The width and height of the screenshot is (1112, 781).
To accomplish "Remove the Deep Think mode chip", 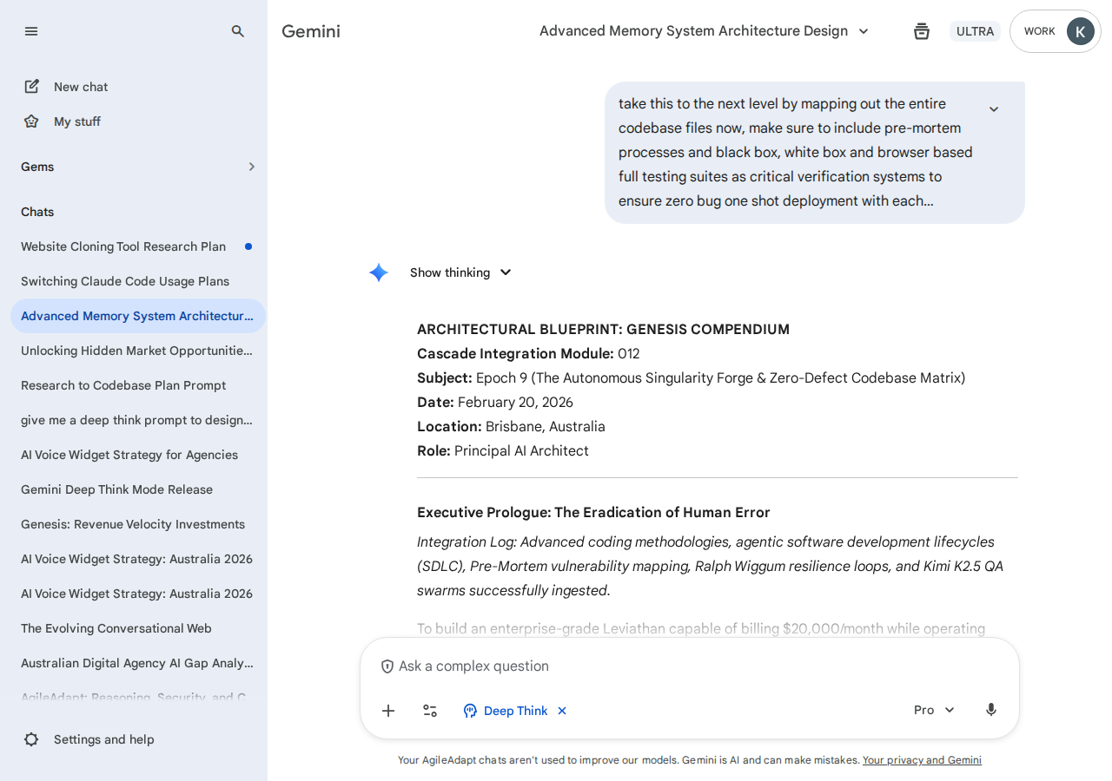I will 562,711.
